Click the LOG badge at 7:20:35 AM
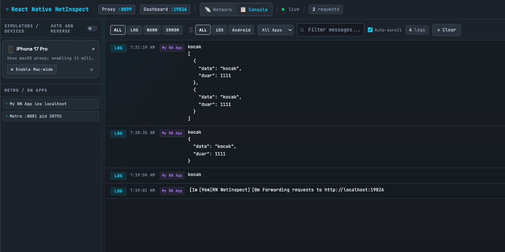The height and width of the screenshot is (252, 505). point(118,133)
